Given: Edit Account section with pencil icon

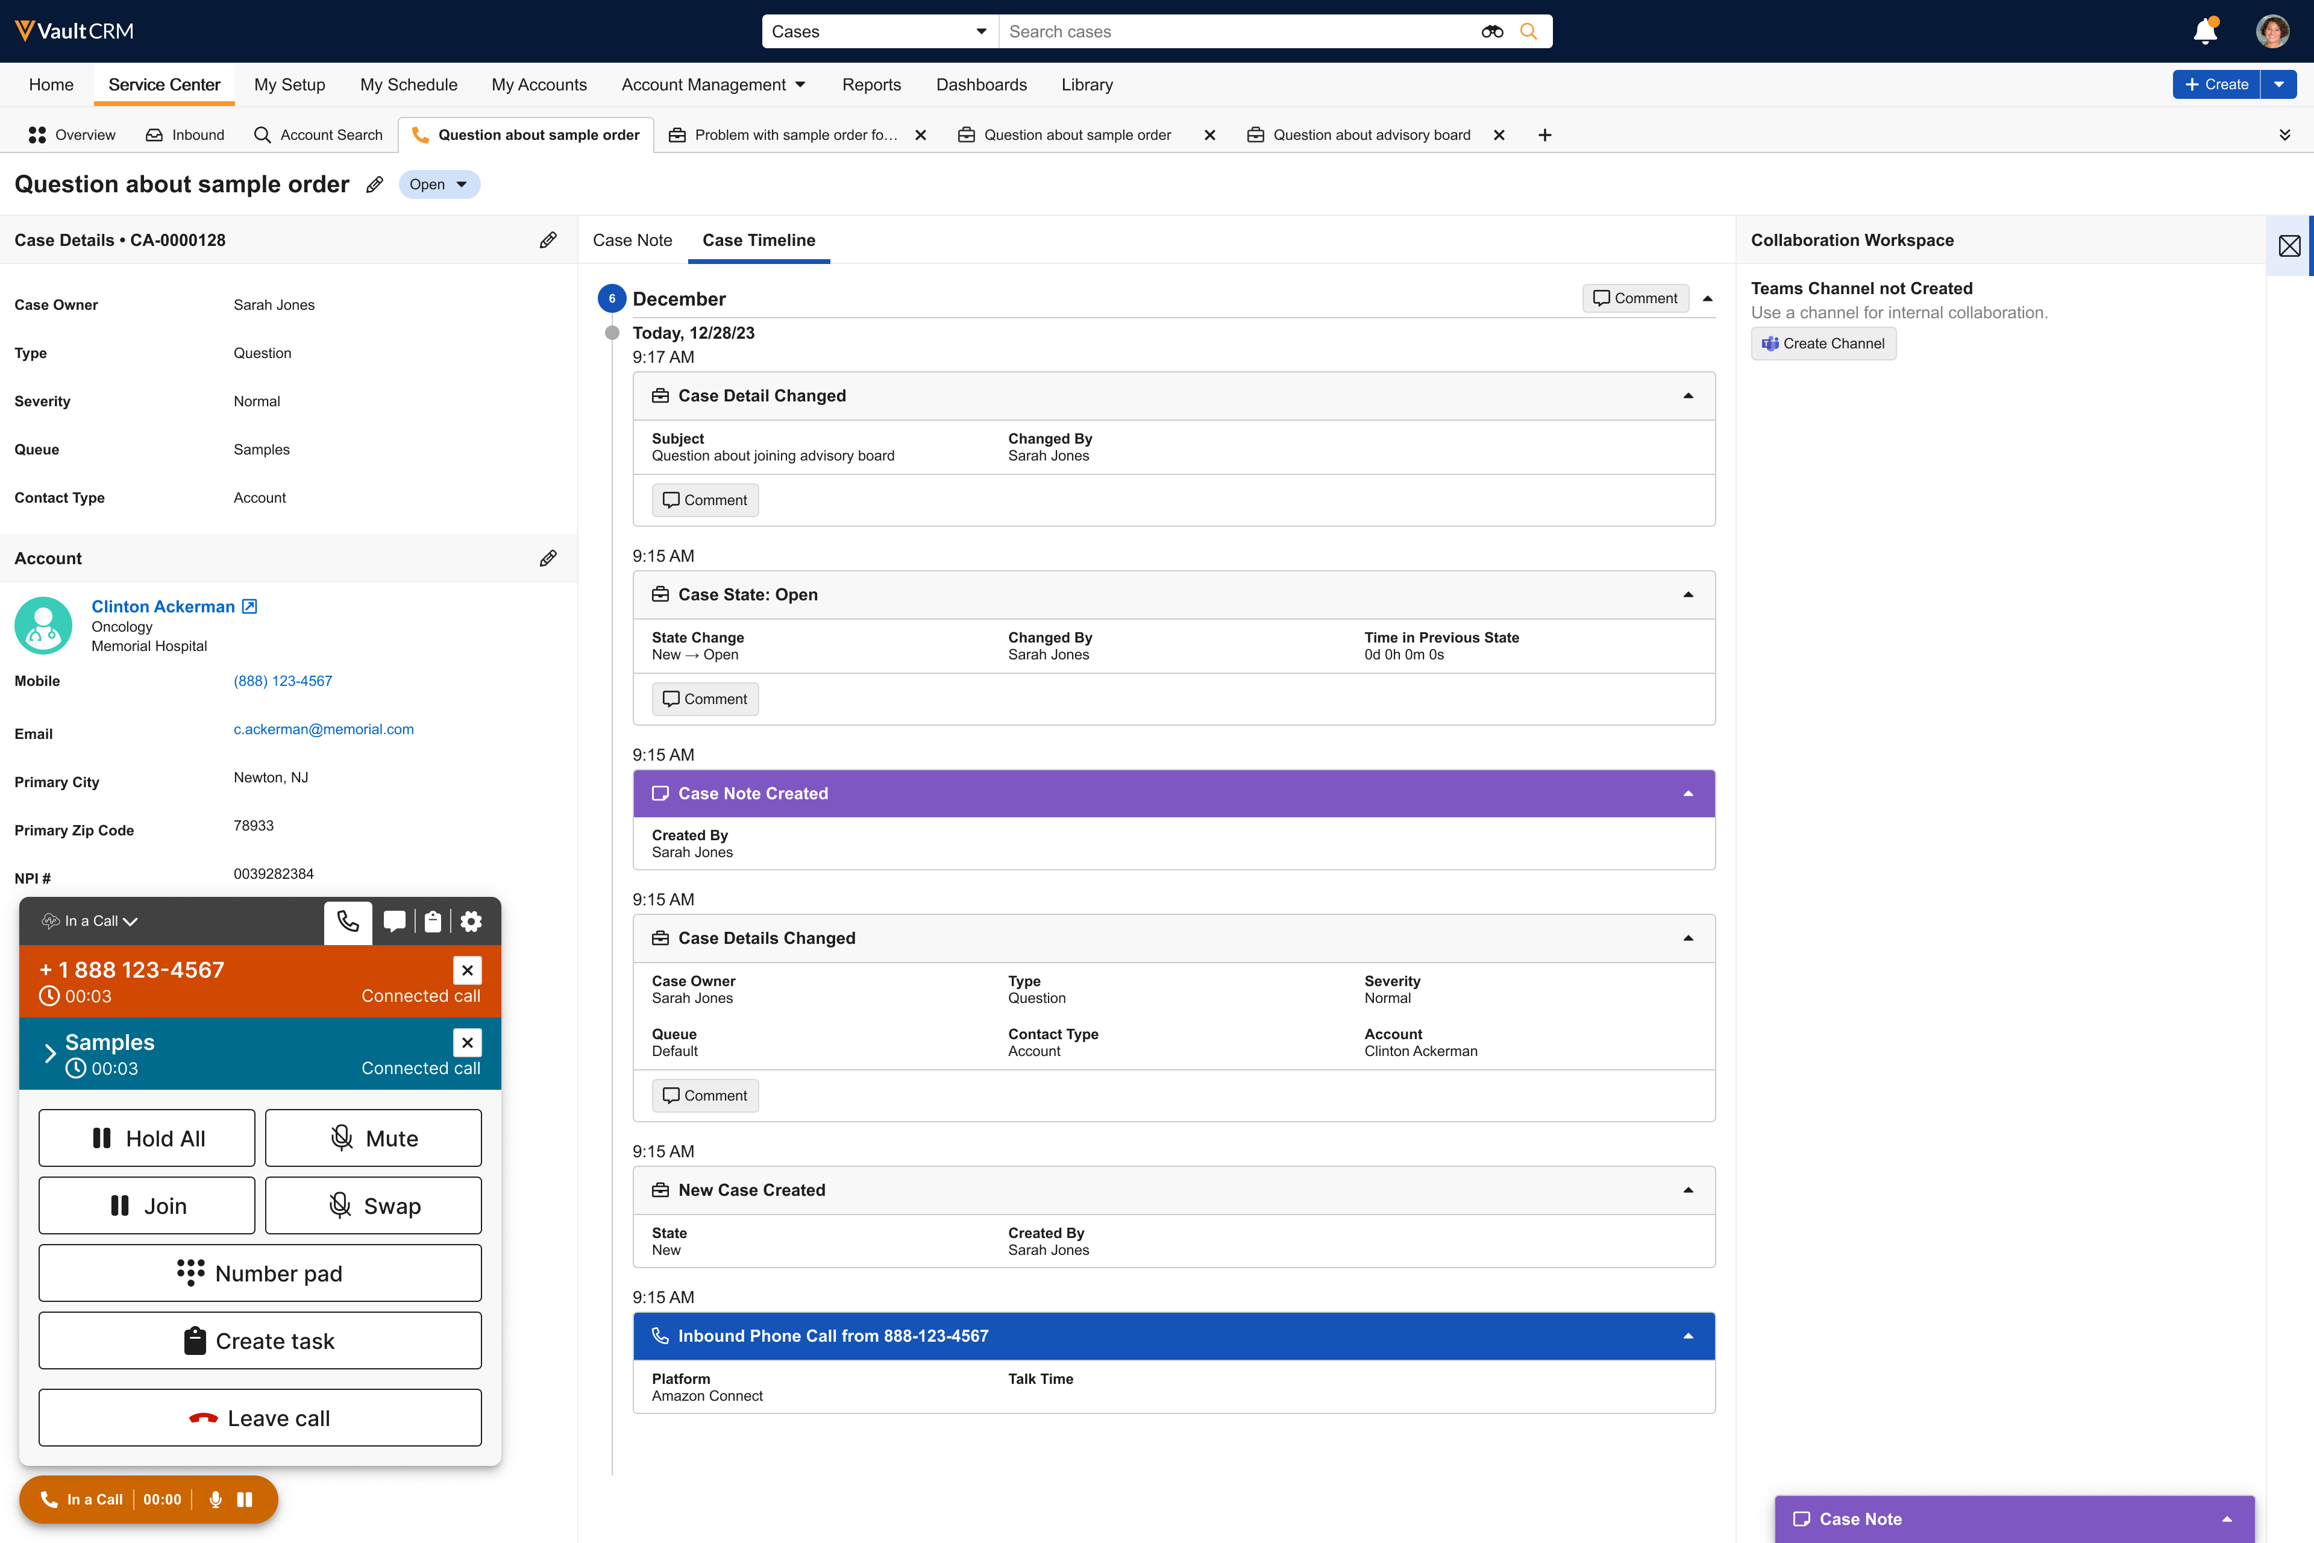Looking at the screenshot, I should (x=548, y=559).
